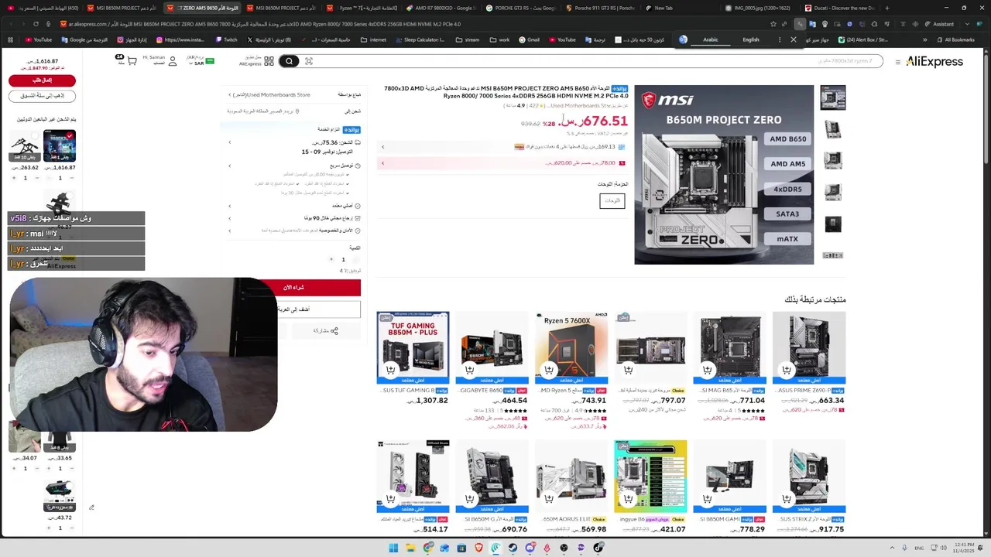Expand the 78.00 discount coupon banner
991x557 pixels.
click(x=503, y=163)
